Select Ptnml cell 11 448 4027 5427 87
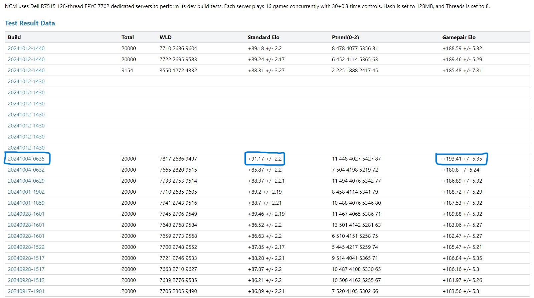 pyautogui.click(x=356, y=159)
